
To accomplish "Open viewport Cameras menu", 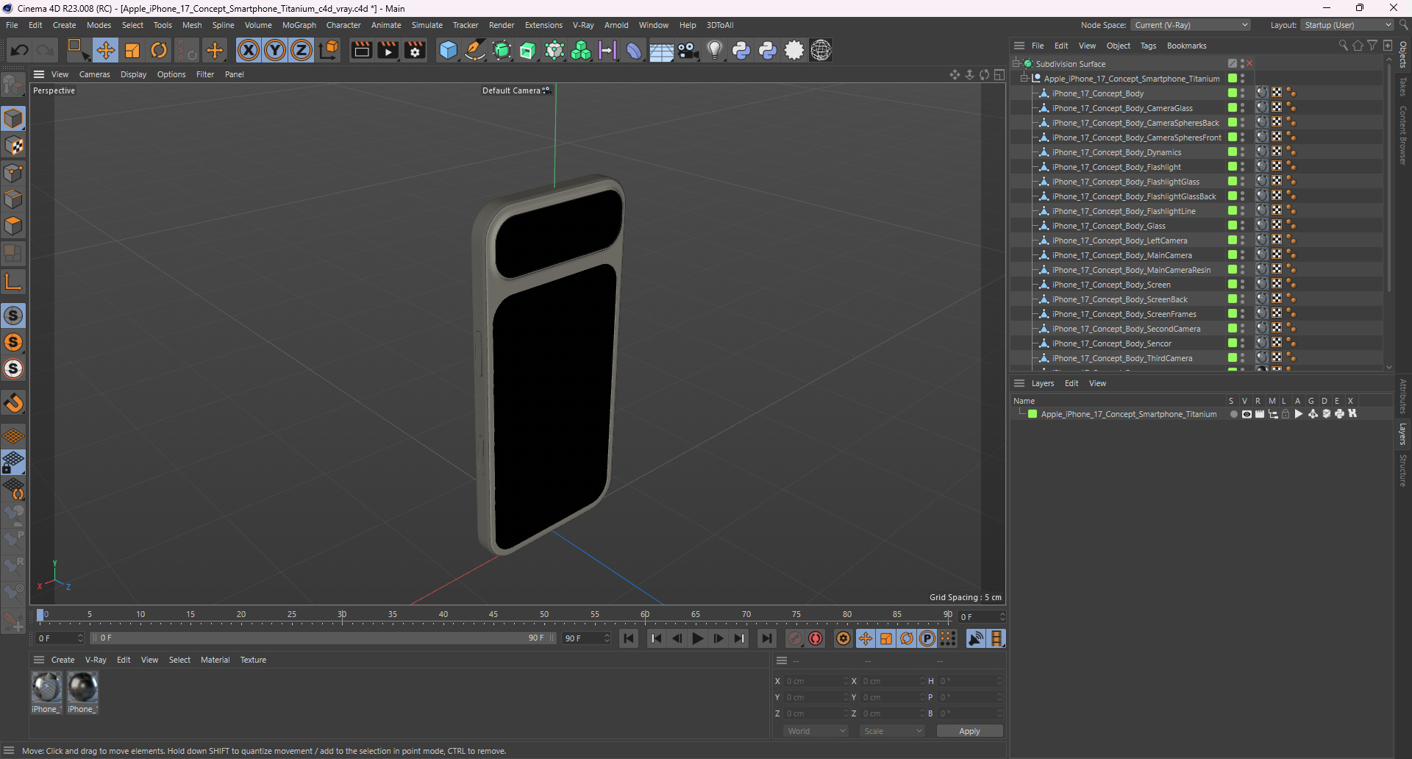I will tap(94, 74).
